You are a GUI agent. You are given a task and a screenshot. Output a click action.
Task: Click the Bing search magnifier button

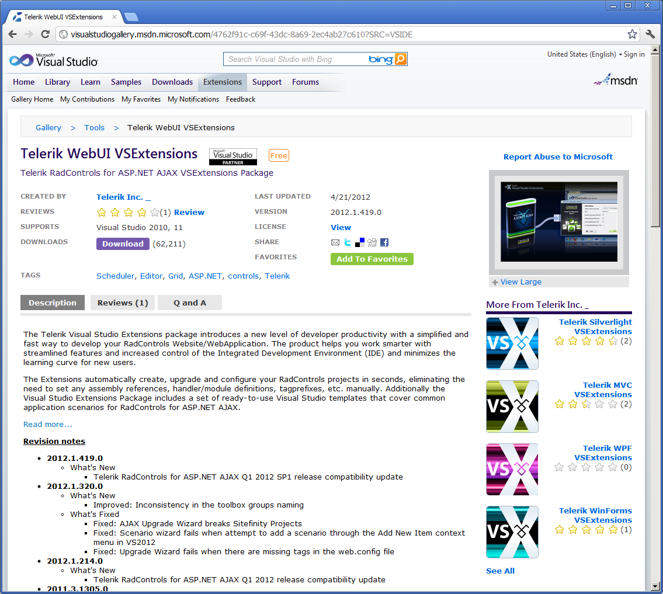pyautogui.click(x=400, y=59)
